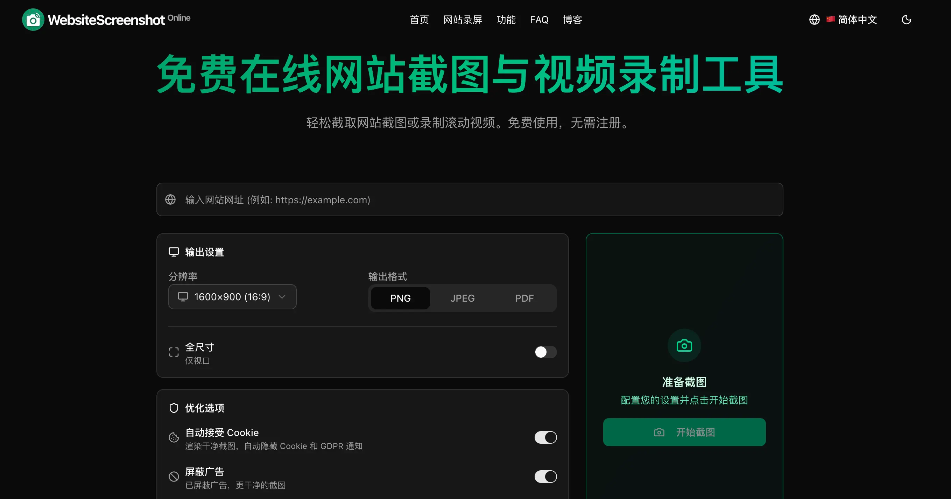Image resolution: width=951 pixels, height=499 pixels.
Task: Click the WebsiteScreenshot camera logo icon
Action: pos(33,20)
